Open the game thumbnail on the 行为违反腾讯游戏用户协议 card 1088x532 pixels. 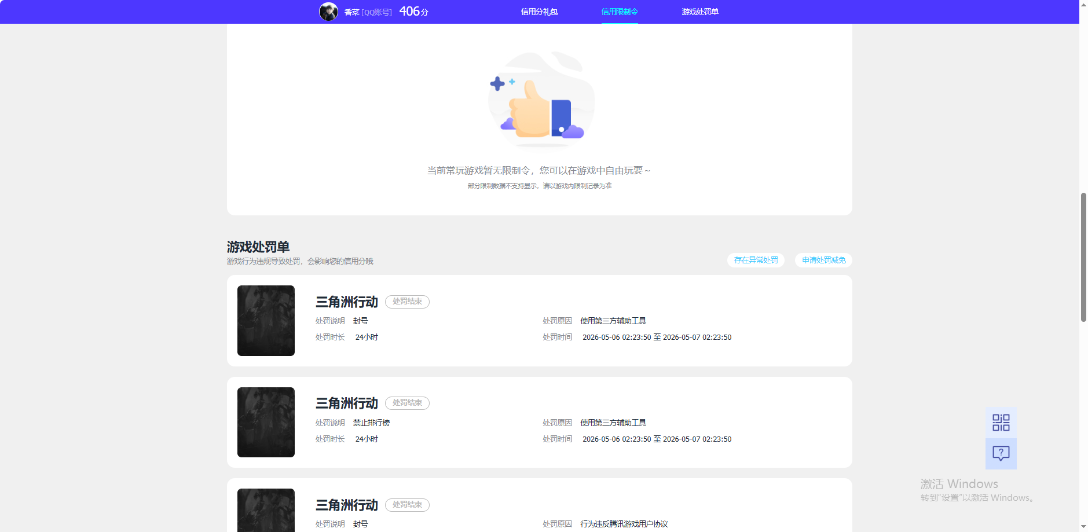click(266, 511)
